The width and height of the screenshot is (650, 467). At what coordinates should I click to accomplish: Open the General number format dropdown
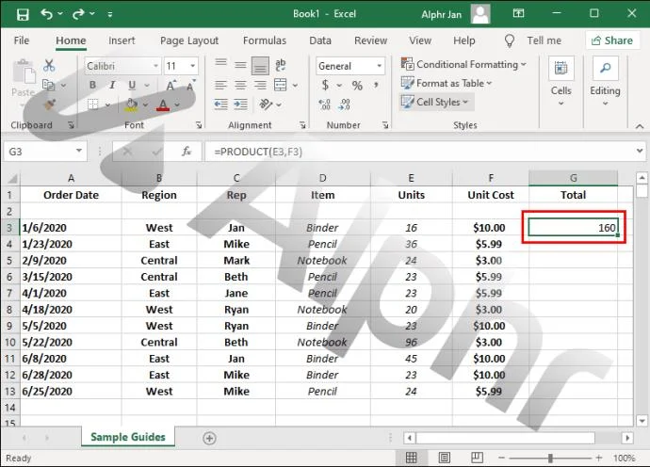coord(379,66)
